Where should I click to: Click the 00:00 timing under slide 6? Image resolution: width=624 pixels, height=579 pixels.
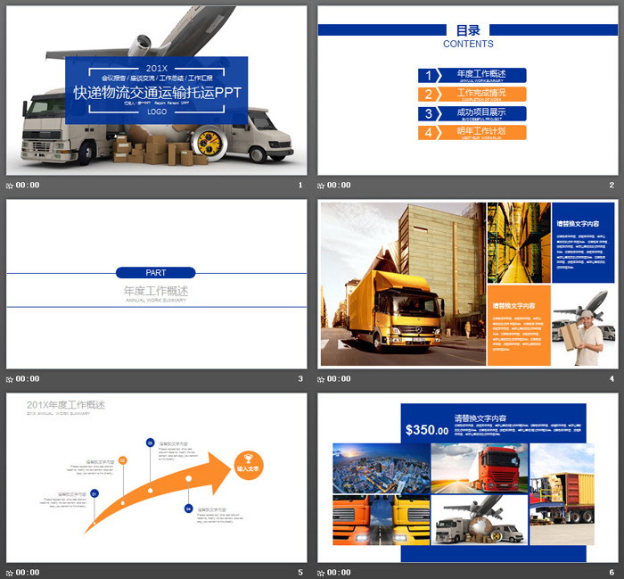pyautogui.click(x=339, y=573)
